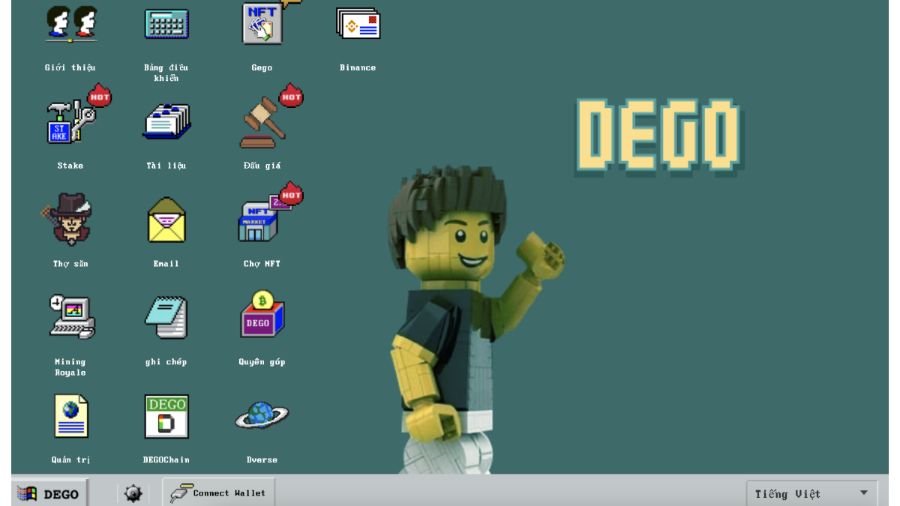The height and width of the screenshot is (506, 900).
Task: Open the DEGOChain icon
Action: point(166,416)
